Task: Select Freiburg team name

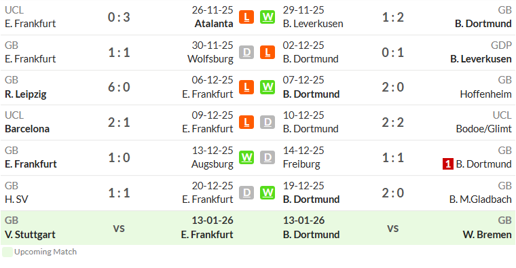Action: (301, 164)
